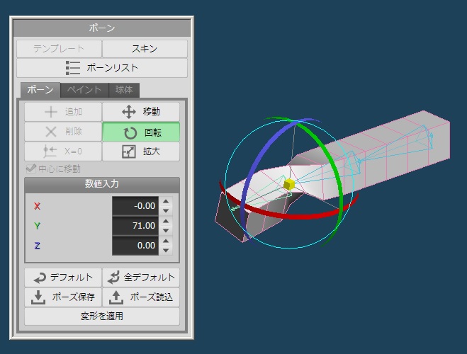Increase the Y value with up arrow

[166, 222]
